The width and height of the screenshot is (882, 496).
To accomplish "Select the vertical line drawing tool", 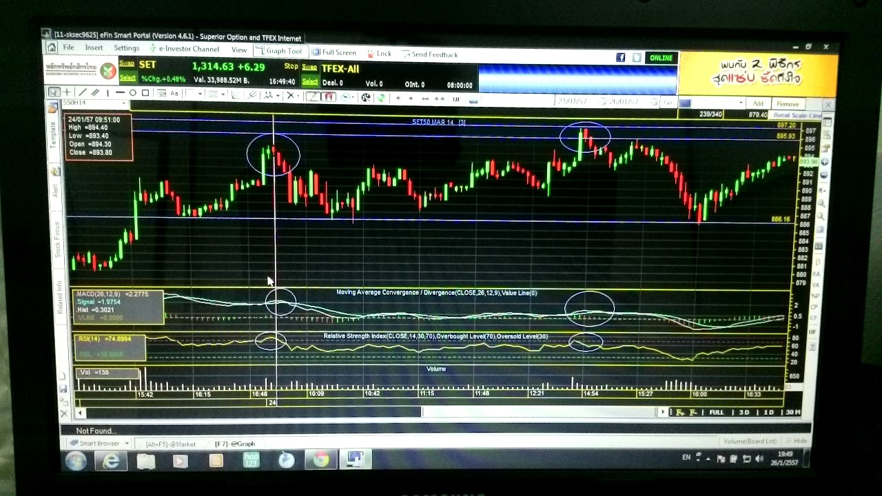I will [107, 92].
